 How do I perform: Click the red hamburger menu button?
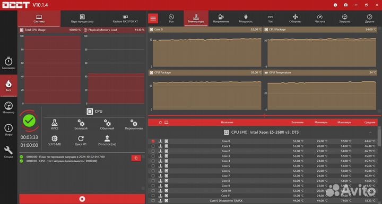coord(153,18)
